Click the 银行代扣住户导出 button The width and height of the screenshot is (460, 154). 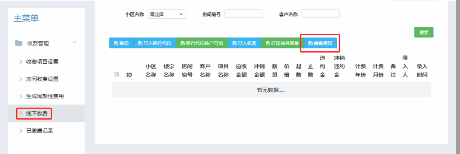(x=202, y=43)
